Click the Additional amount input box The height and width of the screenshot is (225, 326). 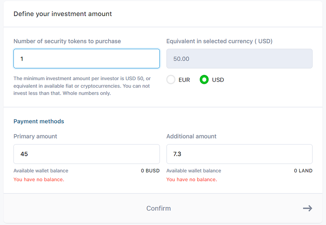coord(239,154)
